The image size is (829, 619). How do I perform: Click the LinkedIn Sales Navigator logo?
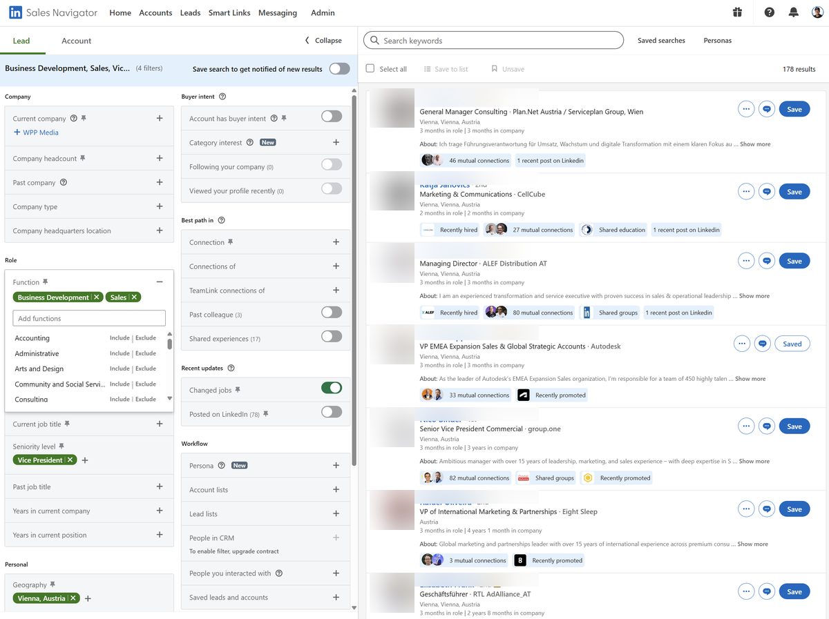pyautogui.click(x=53, y=12)
